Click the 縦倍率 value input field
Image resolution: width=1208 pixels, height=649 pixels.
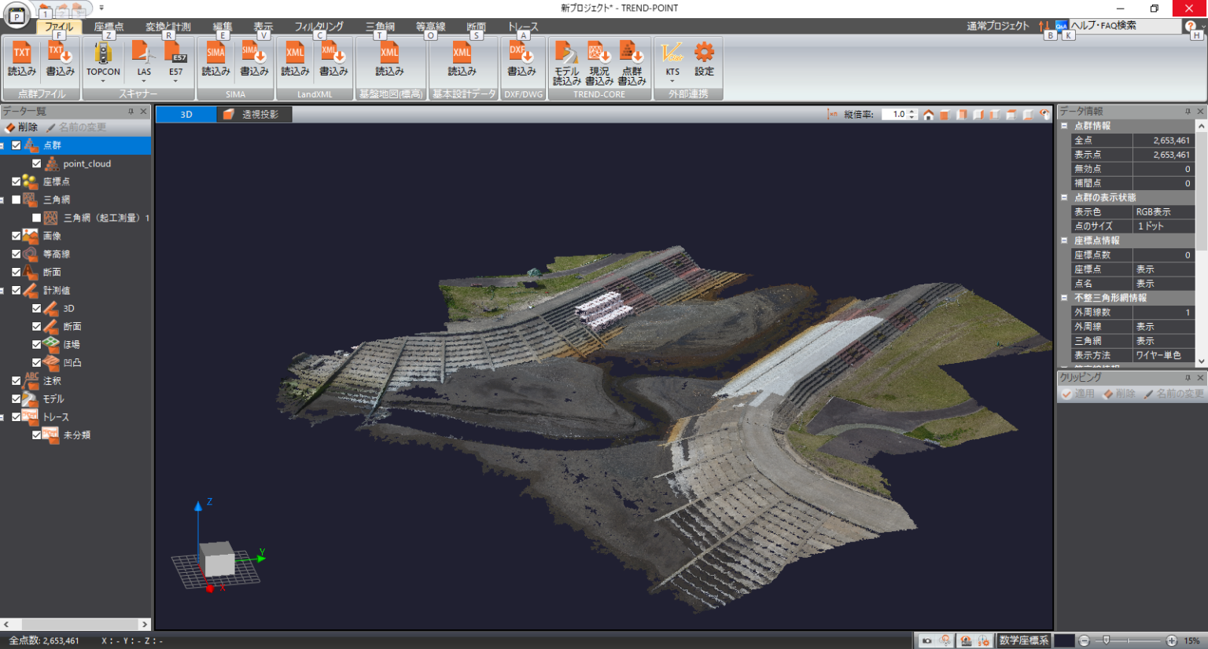[x=894, y=115]
